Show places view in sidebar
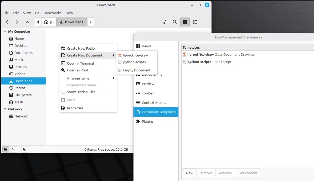This screenshot has width=314, height=181. tap(6, 149)
